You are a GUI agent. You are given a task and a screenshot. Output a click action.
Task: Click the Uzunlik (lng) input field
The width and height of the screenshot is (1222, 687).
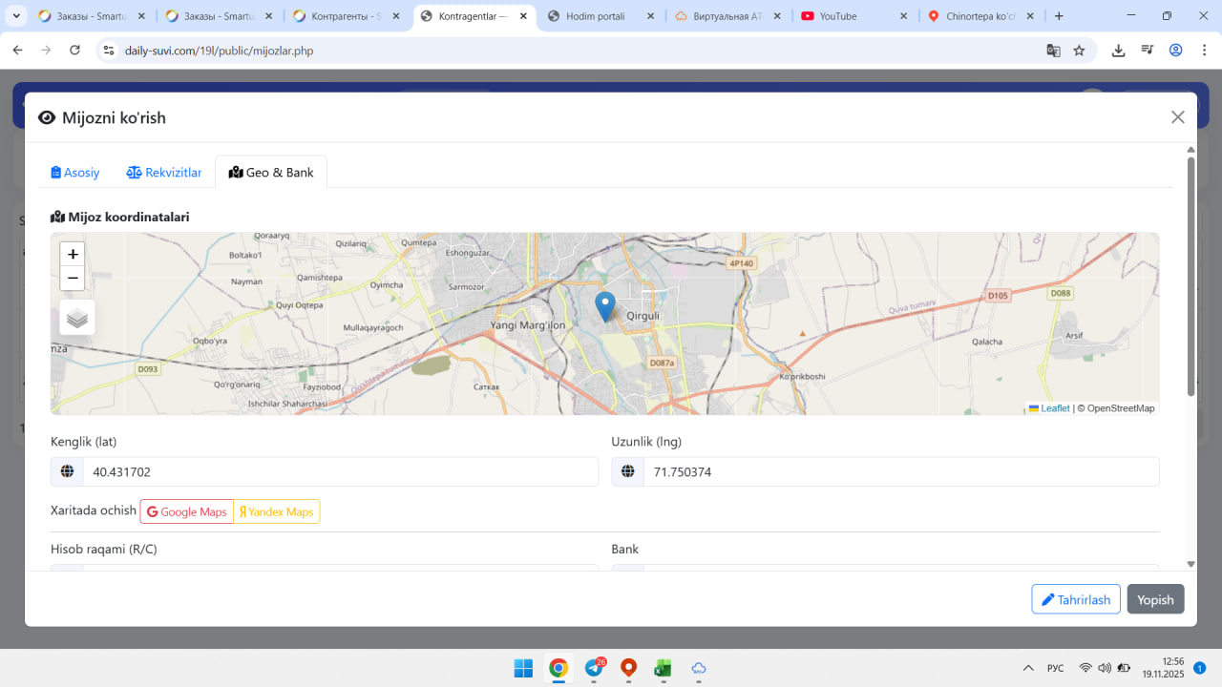pos(900,472)
